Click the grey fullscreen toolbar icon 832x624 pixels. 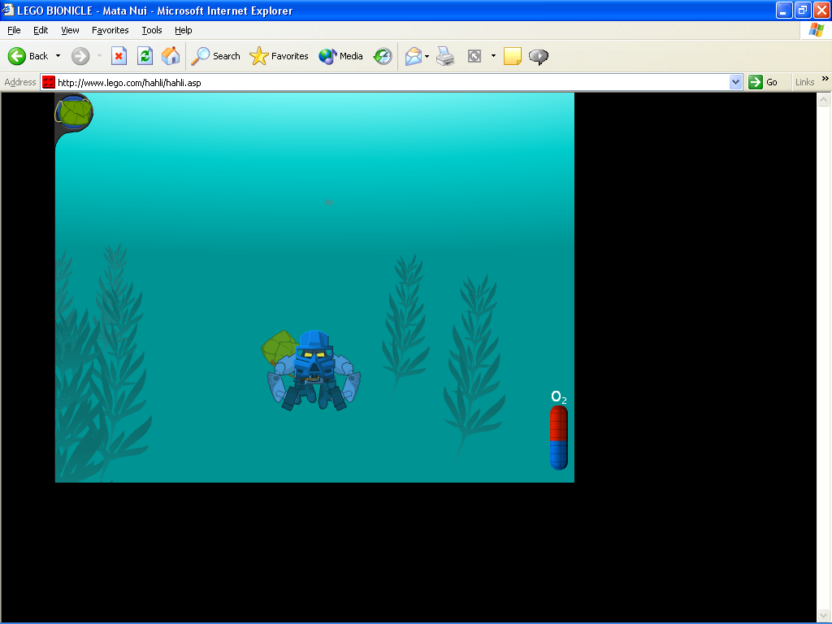pos(474,56)
